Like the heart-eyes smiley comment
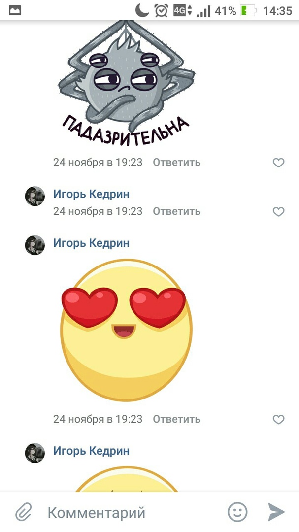This screenshot has height=532, width=299. (279, 420)
